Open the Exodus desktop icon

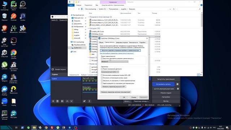(23, 17)
